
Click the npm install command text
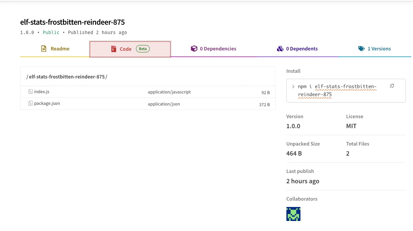[x=337, y=90]
